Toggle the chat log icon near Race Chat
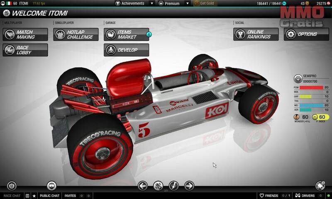 pos(27,196)
